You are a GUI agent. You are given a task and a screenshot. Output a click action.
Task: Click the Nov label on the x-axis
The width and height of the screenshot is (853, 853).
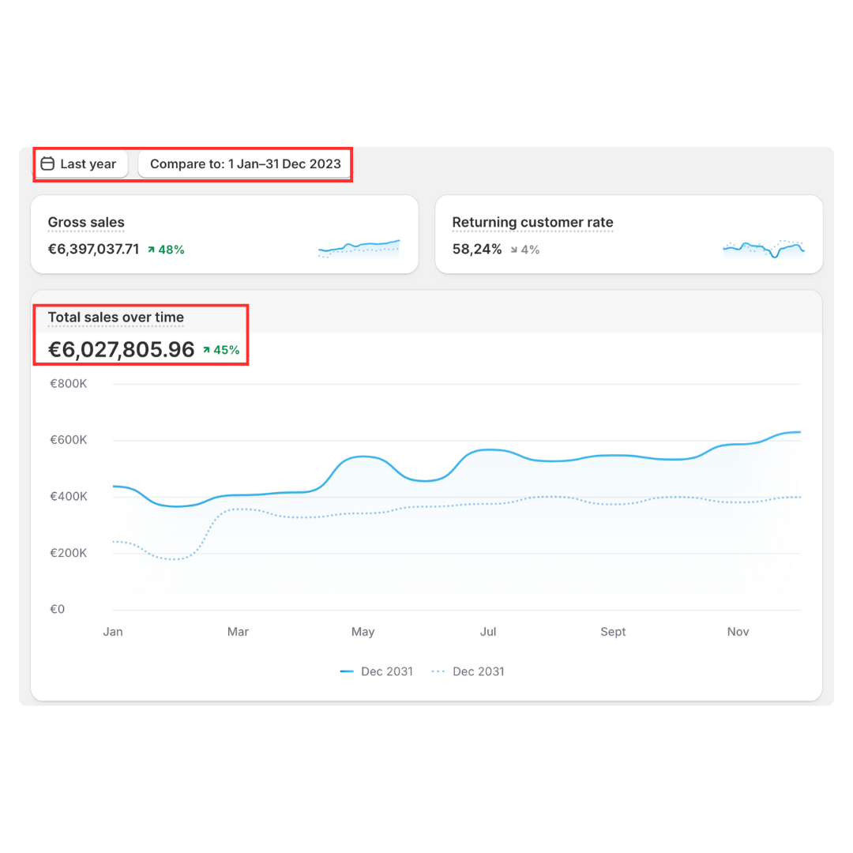[738, 632]
